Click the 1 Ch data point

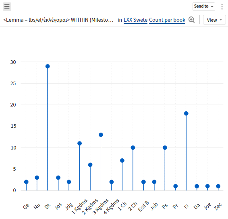click(x=122, y=161)
